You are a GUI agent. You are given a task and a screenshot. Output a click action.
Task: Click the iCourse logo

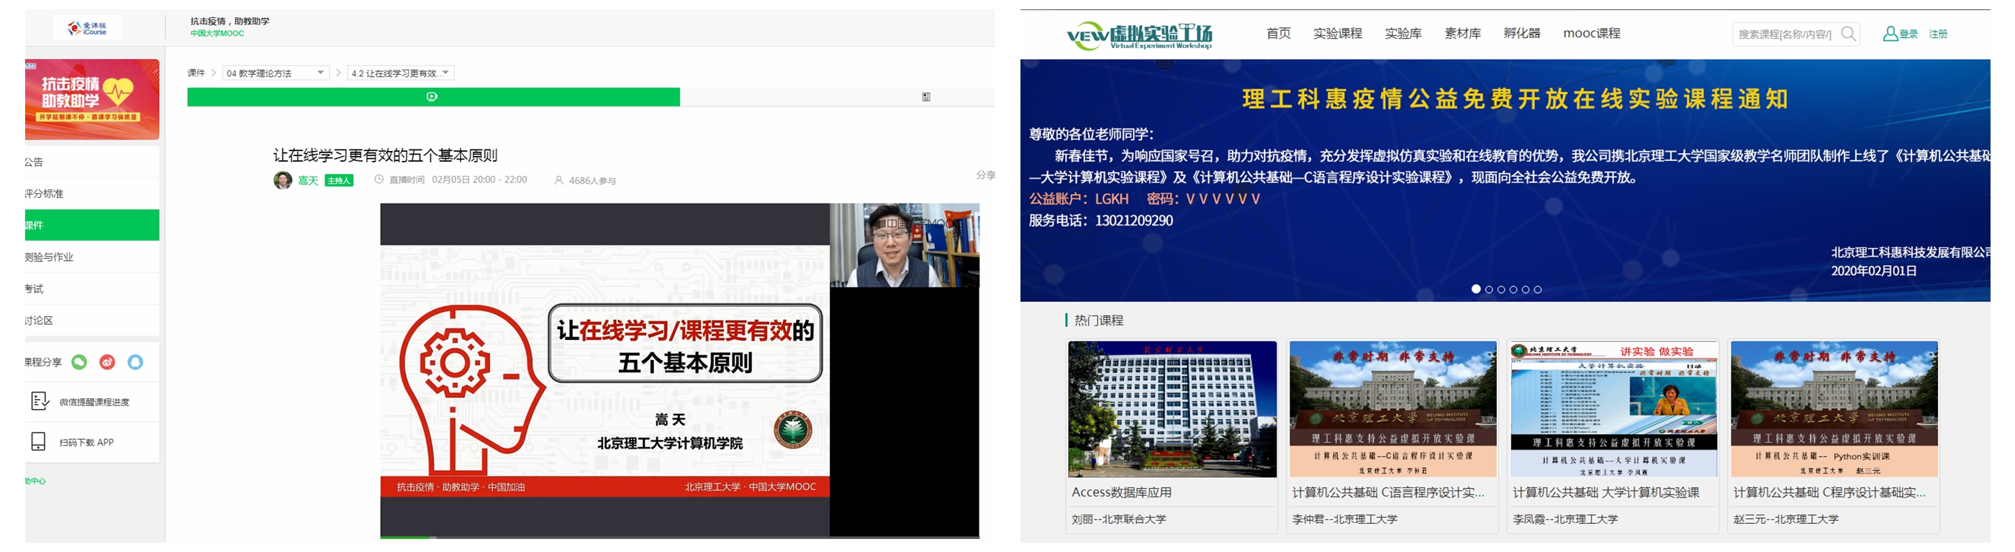(x=88, y=28)
